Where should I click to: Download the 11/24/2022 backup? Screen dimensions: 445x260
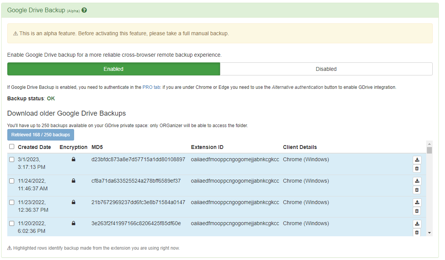coord(417,181)
